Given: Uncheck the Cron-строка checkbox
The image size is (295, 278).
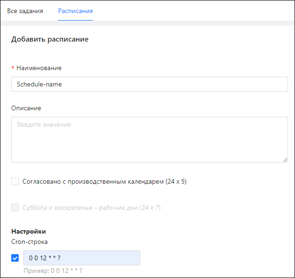Looking at the screenshot, I should click(15, 258).
